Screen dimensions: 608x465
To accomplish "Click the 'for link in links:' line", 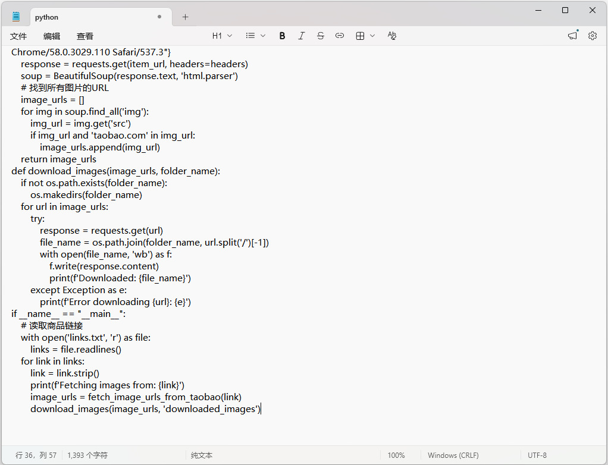I will point(53,362).
